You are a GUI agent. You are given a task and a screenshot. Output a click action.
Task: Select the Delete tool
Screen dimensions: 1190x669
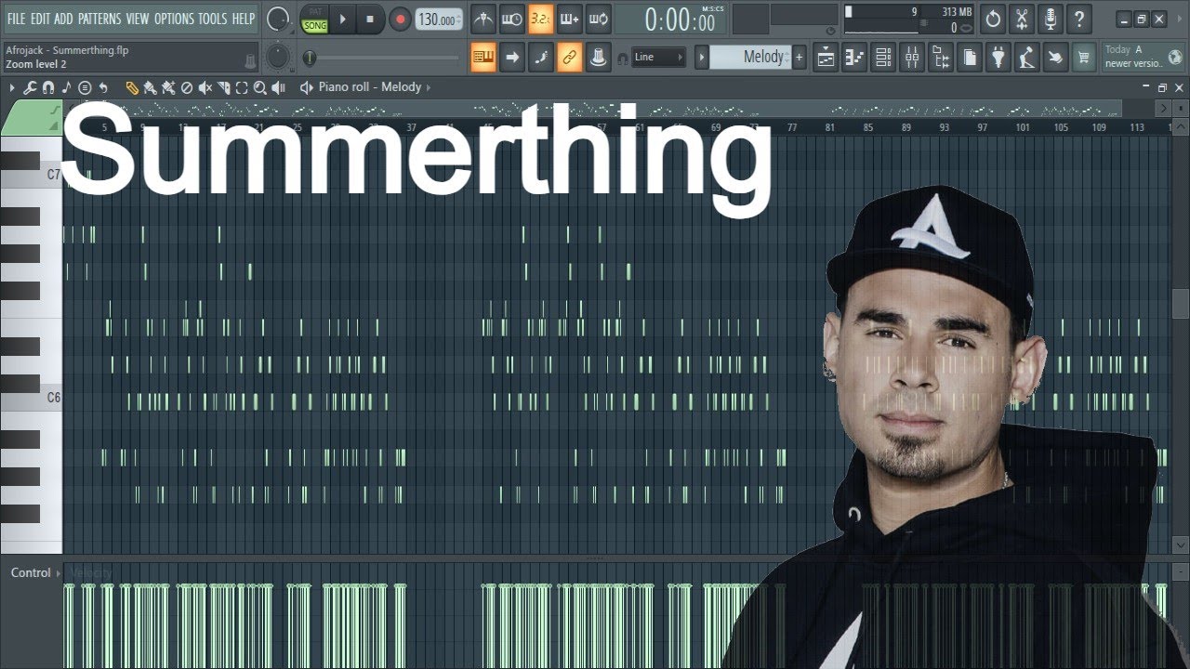[186, 88]
